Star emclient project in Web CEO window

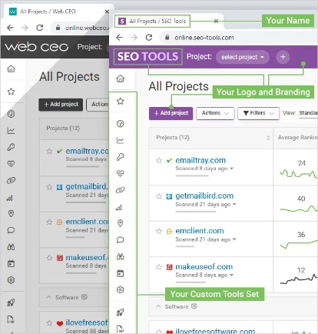click(49, 222)
